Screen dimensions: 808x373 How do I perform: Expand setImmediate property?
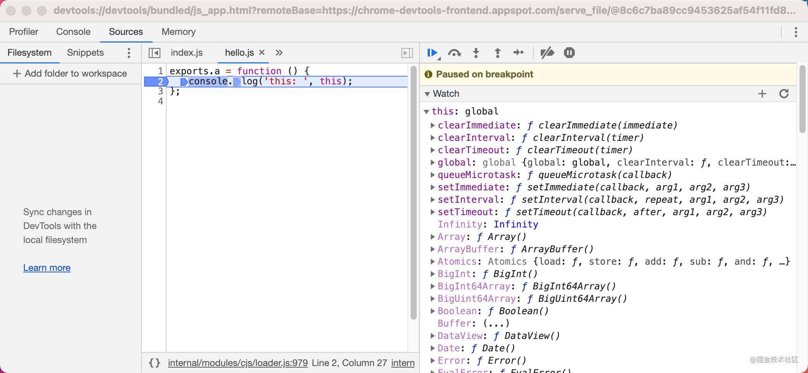pos(432,187)
